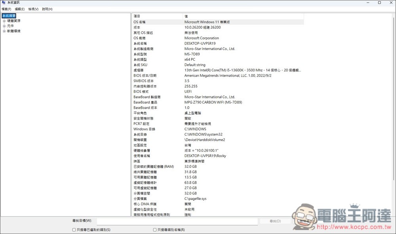
Task: Select the Microsoft Windows 11 專業版 value
Action: [207, 22]
